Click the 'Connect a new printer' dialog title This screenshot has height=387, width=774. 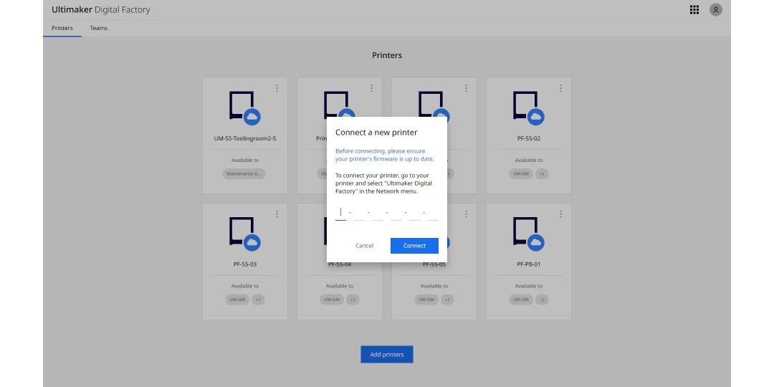[x=376, y=133]
